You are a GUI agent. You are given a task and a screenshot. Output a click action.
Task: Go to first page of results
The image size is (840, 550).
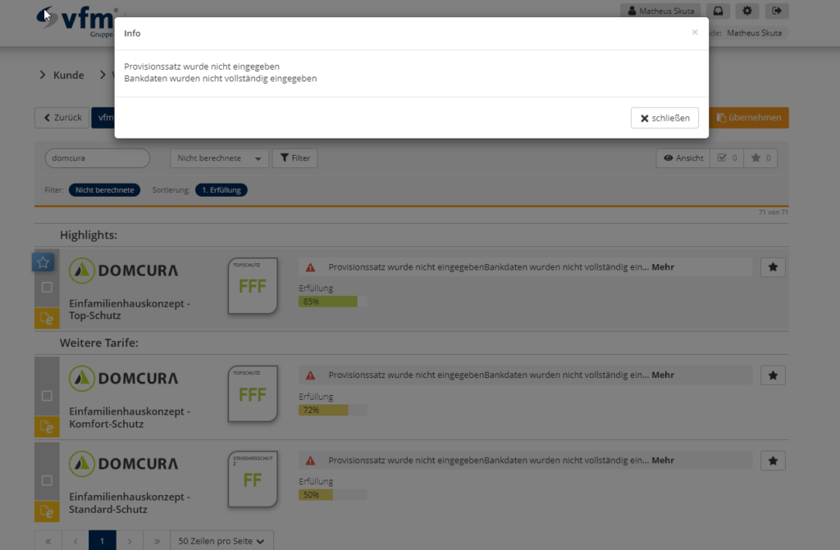pyautogui.click(x=48, y=541)
